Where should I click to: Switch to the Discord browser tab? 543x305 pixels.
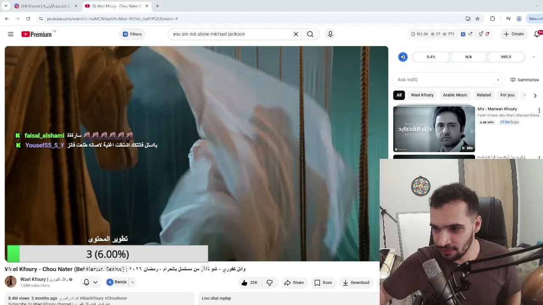[45, 6]
